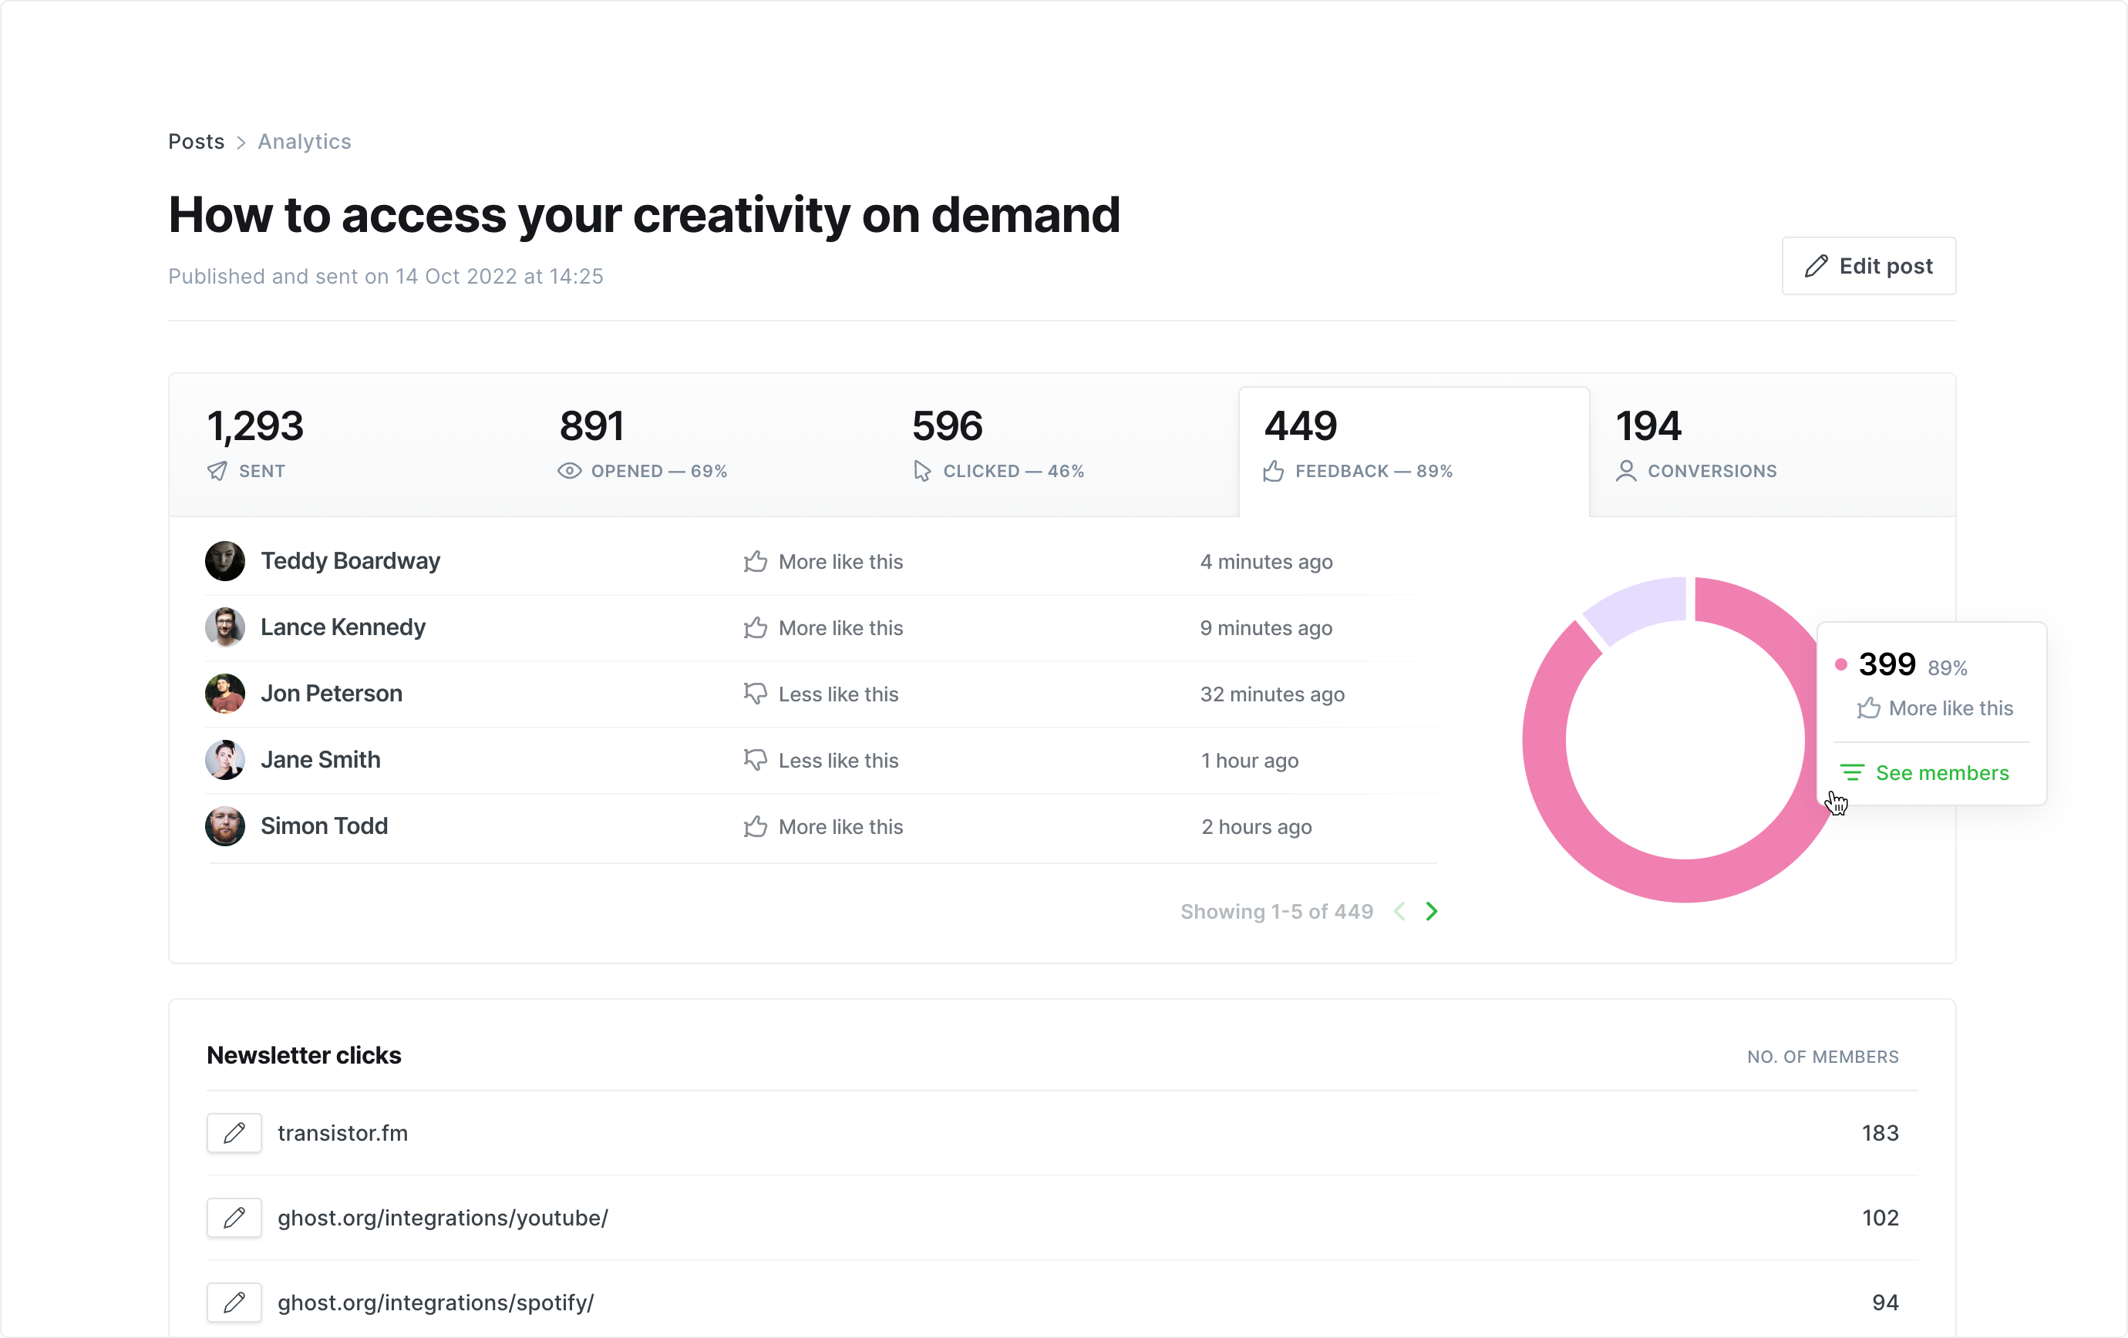The image size is (2128, 1338).
Task: Click Simon Todd's profile picture
Action: coord(224,825)
